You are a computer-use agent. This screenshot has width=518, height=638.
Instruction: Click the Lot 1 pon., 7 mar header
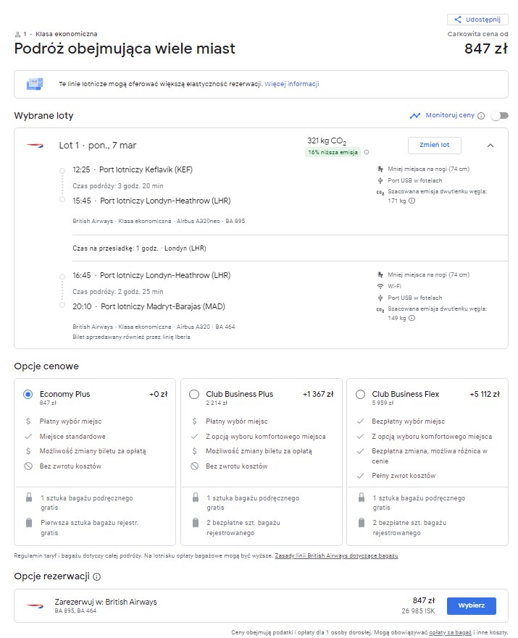point(98,146)
